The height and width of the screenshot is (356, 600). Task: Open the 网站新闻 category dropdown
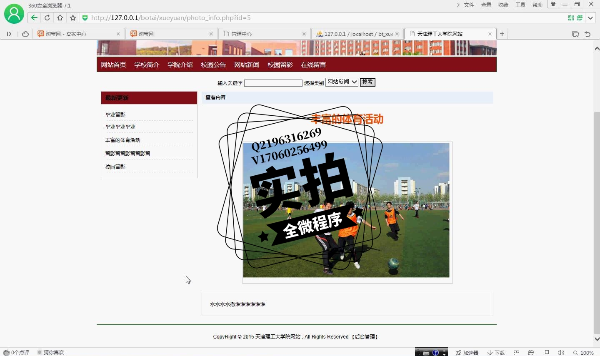click(342, 82)
